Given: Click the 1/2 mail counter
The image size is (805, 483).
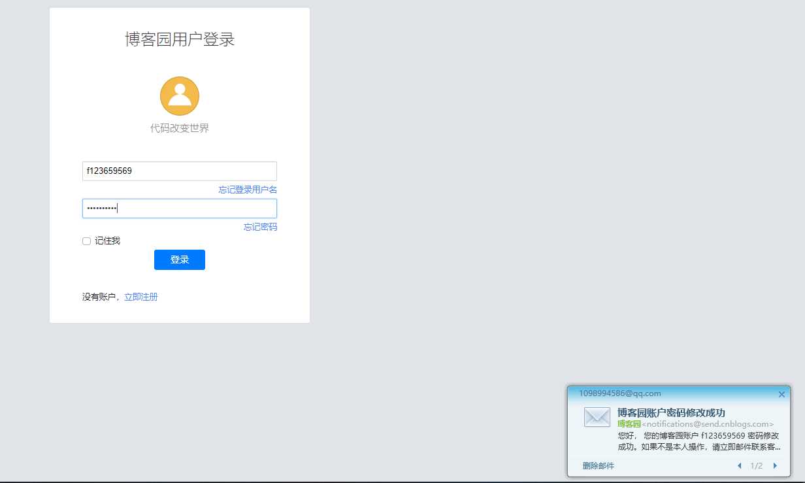Looking at the screenshot, I should pos(757,466).
